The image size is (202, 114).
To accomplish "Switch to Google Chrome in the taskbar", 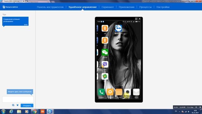I will [34, 111].
